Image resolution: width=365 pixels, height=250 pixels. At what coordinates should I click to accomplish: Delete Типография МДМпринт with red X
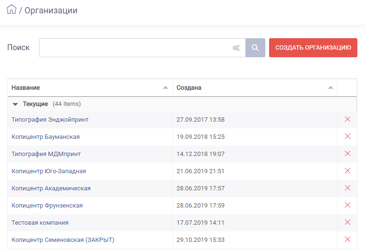pyautogui.click(x=347, y=154)
